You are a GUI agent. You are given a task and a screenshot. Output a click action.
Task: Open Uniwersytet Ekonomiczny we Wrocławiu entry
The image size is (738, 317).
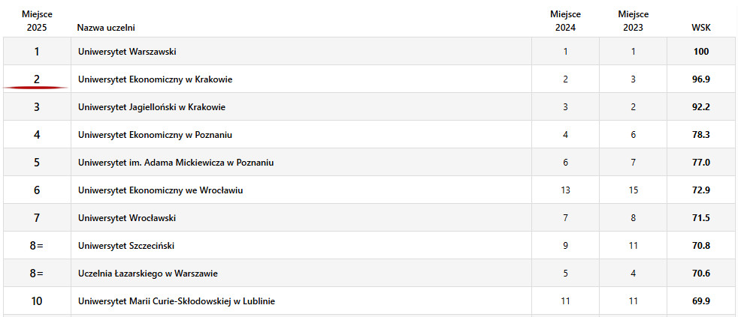click(160, 190)
